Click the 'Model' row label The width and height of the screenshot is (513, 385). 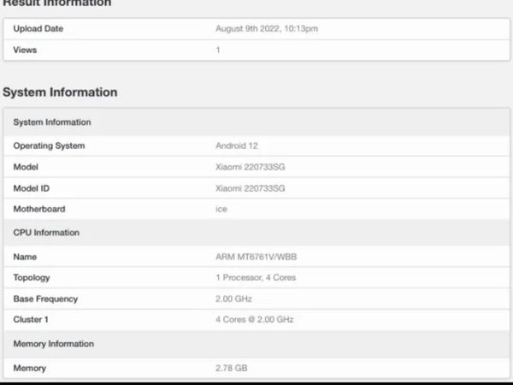(x=26, y=167)
